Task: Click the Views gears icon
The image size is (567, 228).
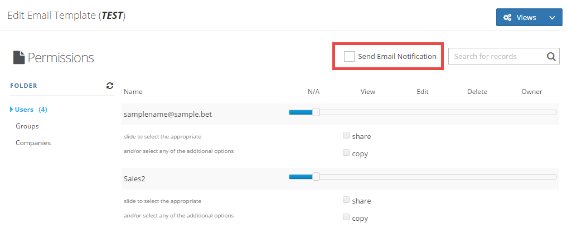Action: pyautogui.click(x=507, y=17)
